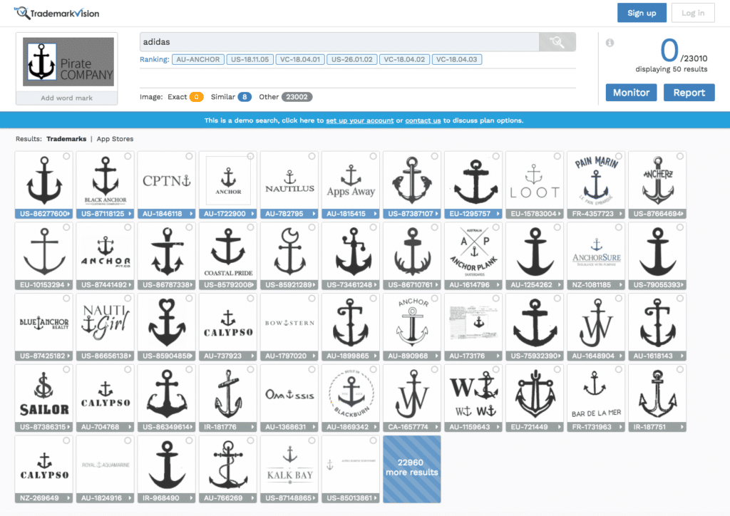
Task: Follow the contact us link
Action: click(x=423, y=120)
